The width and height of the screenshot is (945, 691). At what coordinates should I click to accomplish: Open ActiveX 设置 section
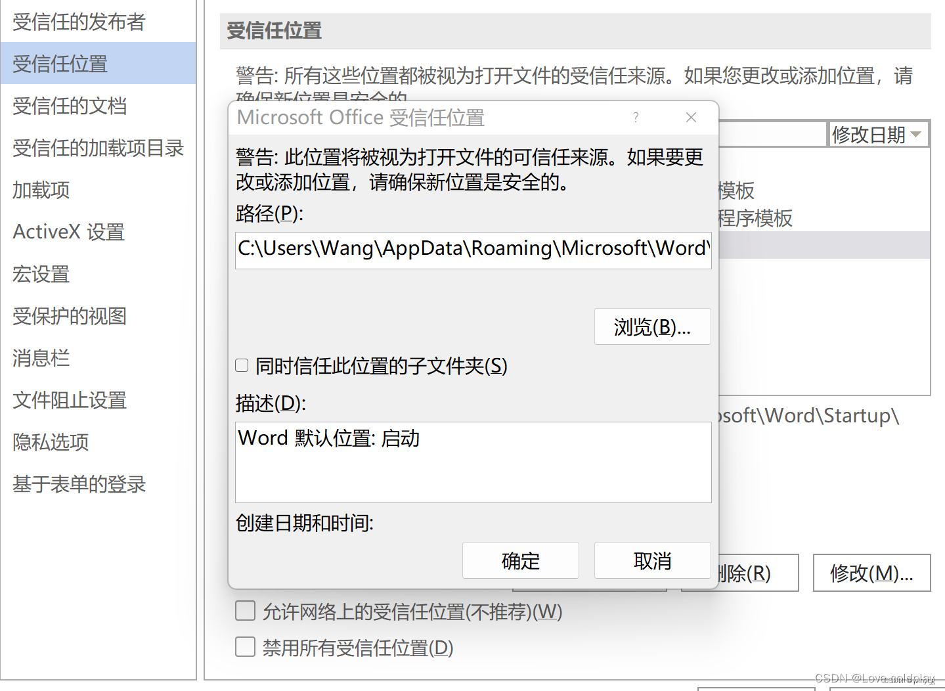(98, 232)
